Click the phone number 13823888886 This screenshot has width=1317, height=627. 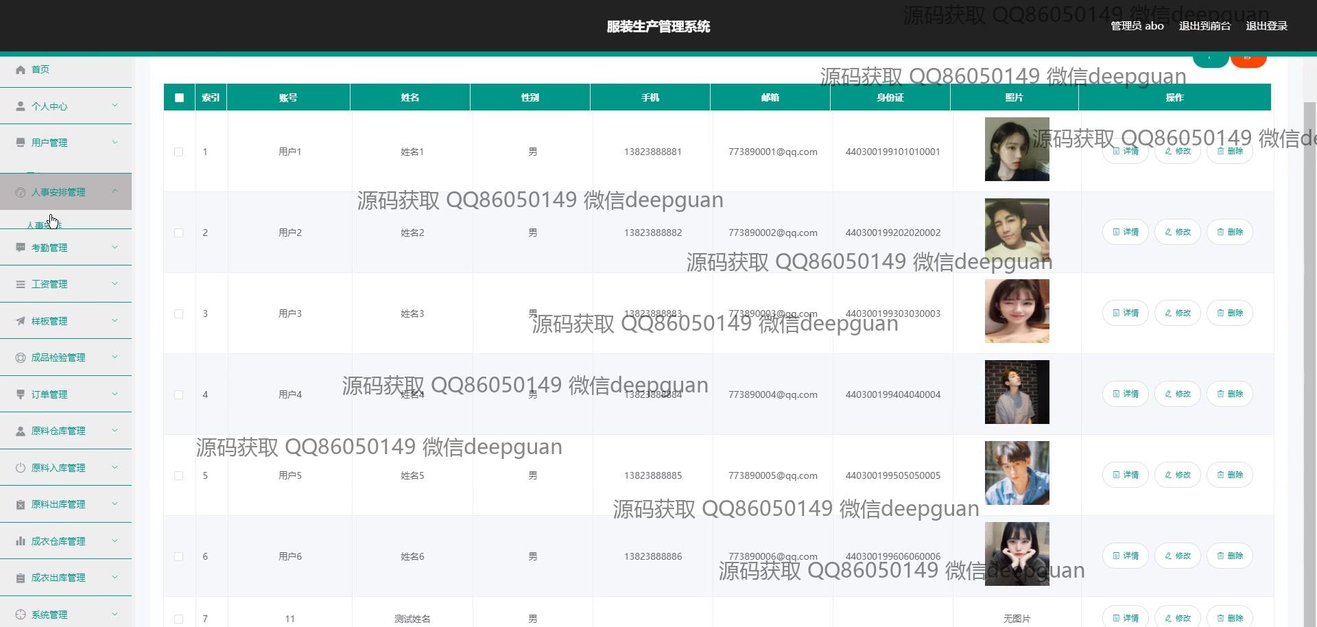coord(652,556)
